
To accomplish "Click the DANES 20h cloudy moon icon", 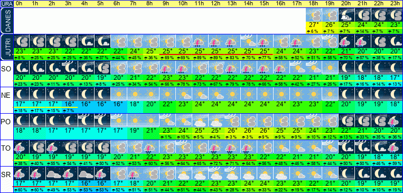I will (x=346, y=15).
